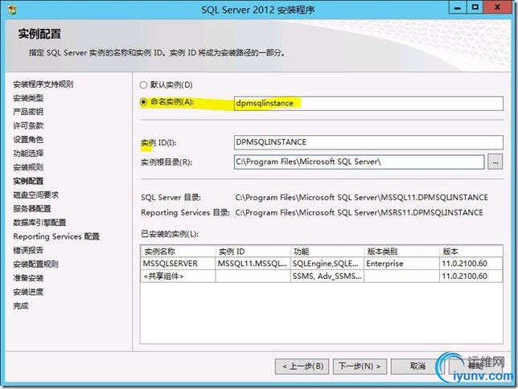The image size is (518, 389).
Task: Select the Reporting Services 配置 step in the sidebar
Action: (x=56, y=237)
